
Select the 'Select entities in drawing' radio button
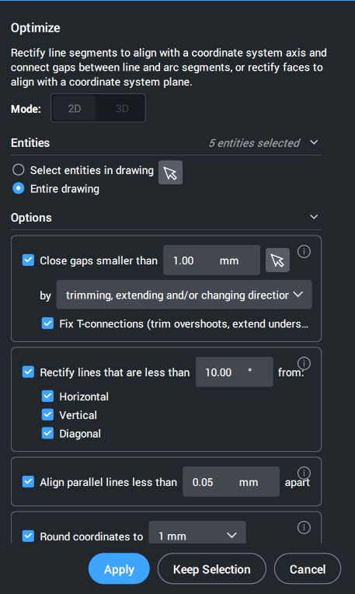(18, 169)
